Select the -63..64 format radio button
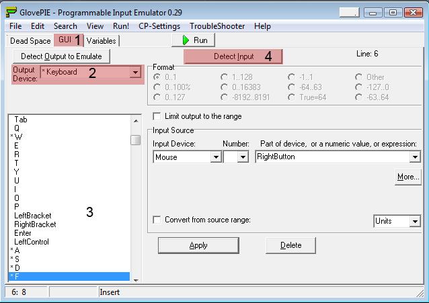The height and width of the screenshot is (303, 429). coord(358,97)
